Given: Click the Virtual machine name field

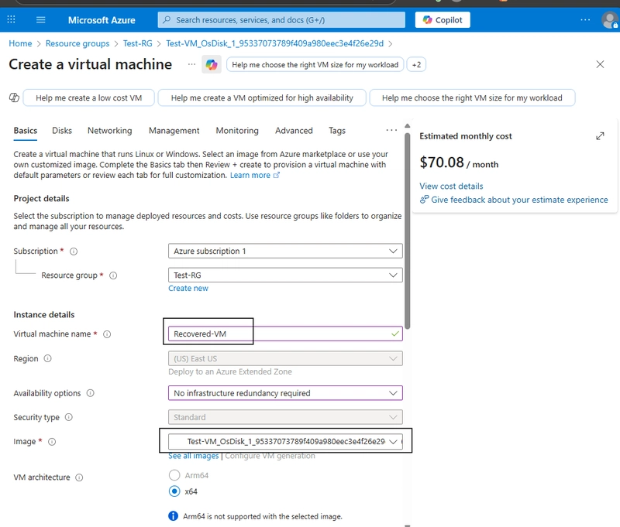Looking at the screenshot, I should (285, 334).
